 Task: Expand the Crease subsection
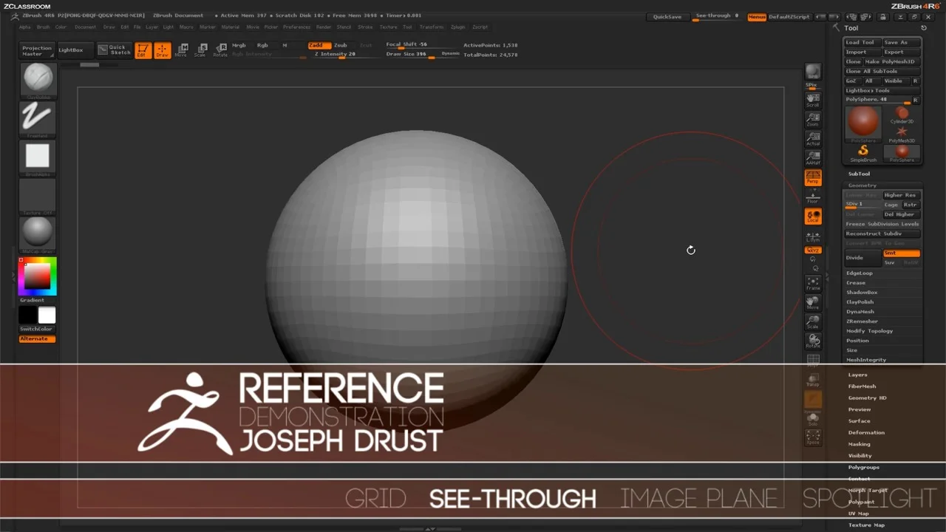pyautogui.click(x=856, y=283)
